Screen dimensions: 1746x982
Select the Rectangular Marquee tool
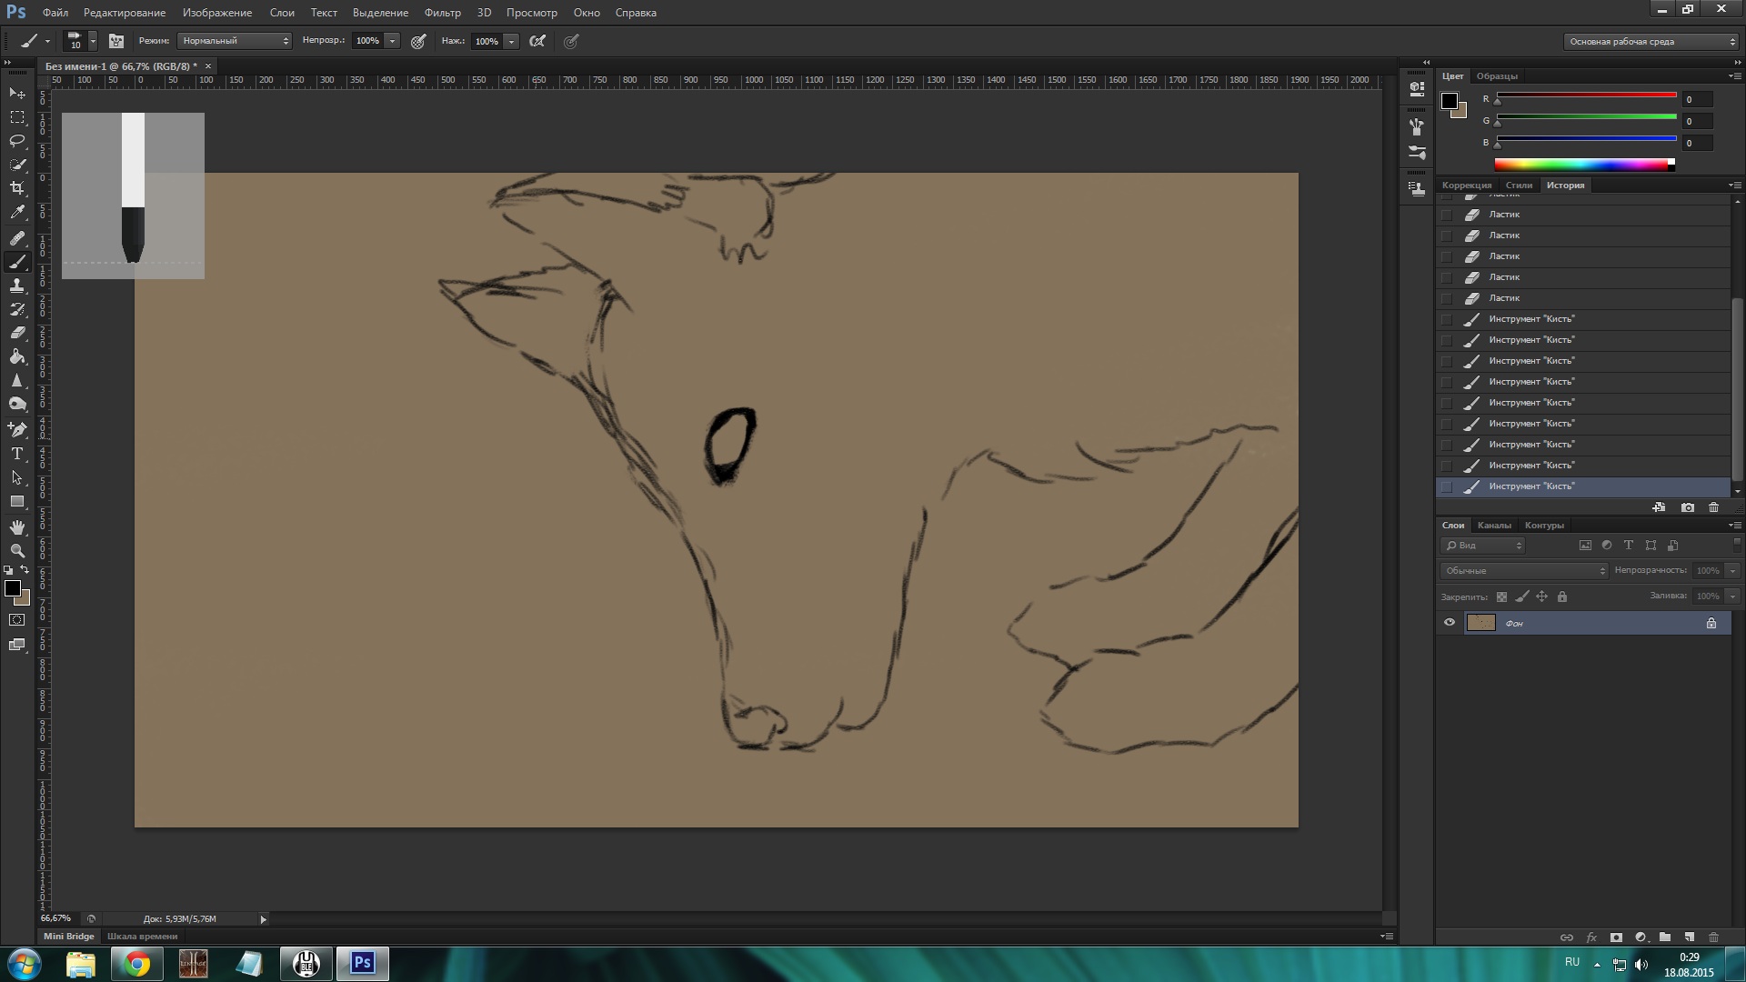click(17, 117)
